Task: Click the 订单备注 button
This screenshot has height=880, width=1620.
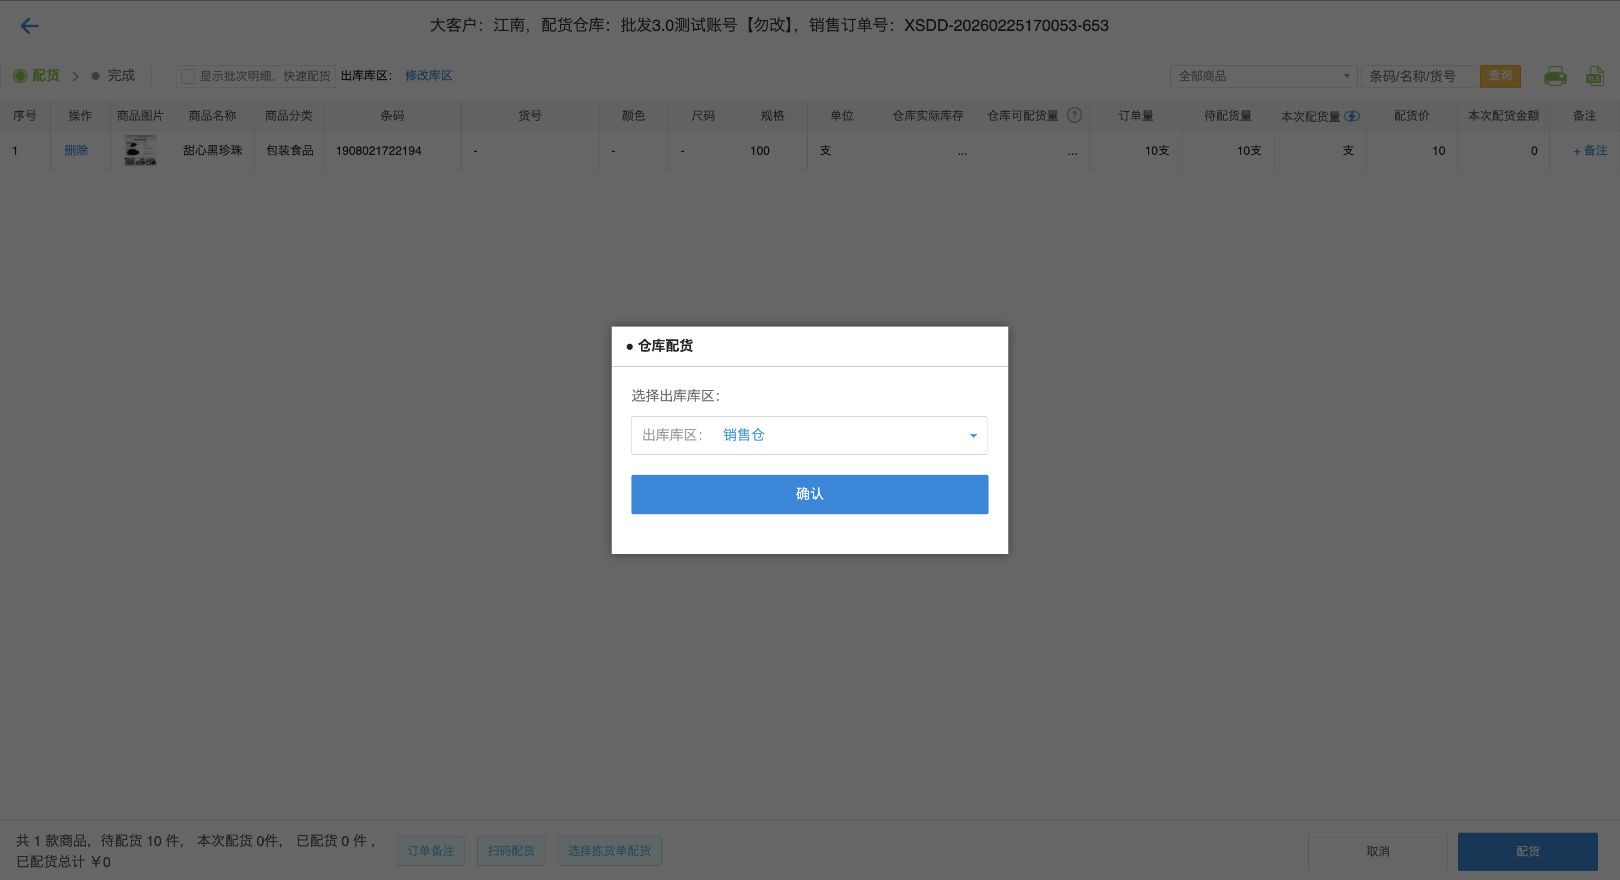Action: [x=430, y=850]
